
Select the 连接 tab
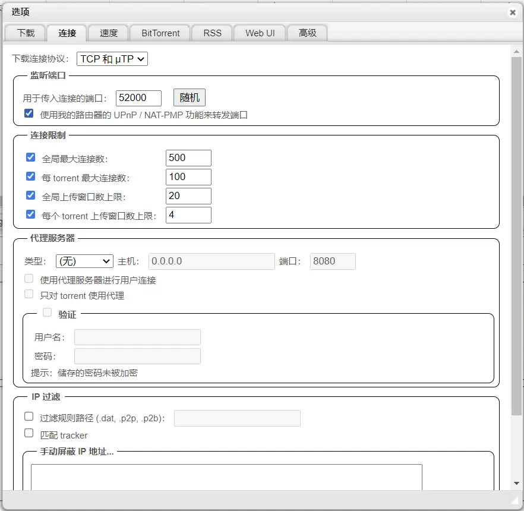(x=67, y=33)
